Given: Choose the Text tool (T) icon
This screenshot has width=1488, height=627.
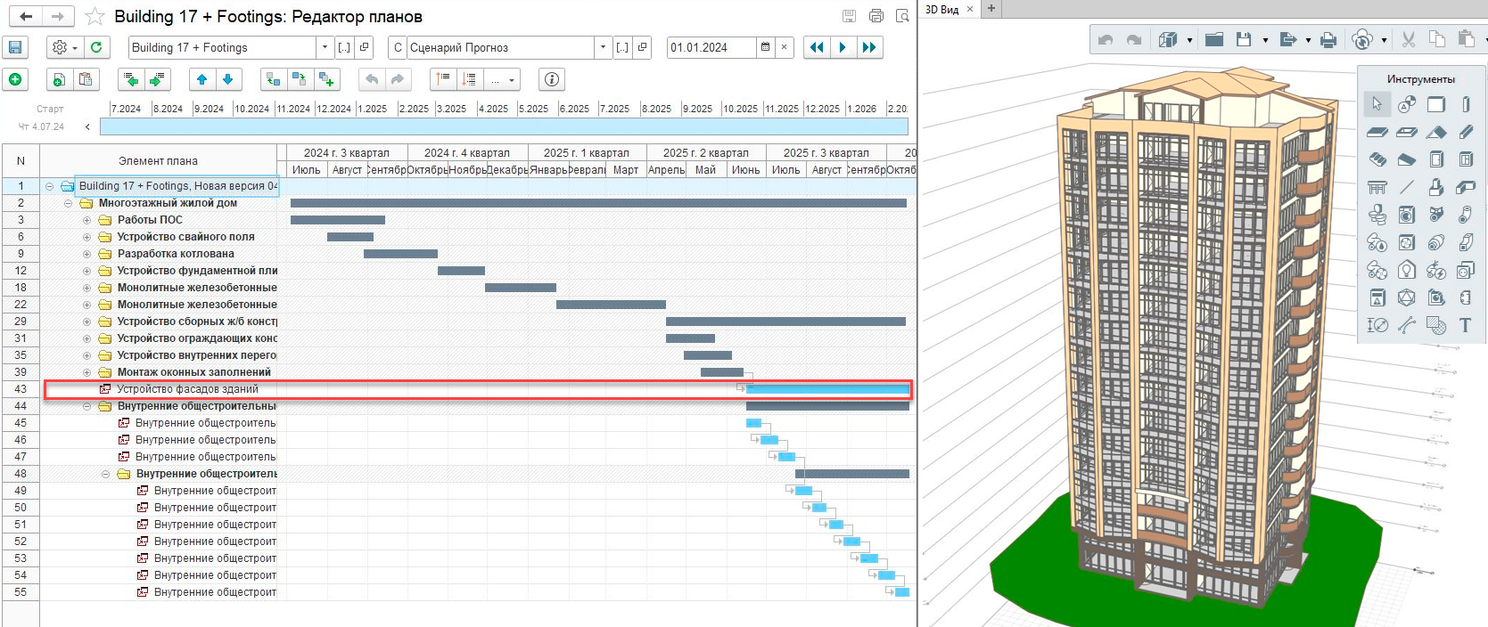Looking at the screenshot, I should click(1465, 325).
